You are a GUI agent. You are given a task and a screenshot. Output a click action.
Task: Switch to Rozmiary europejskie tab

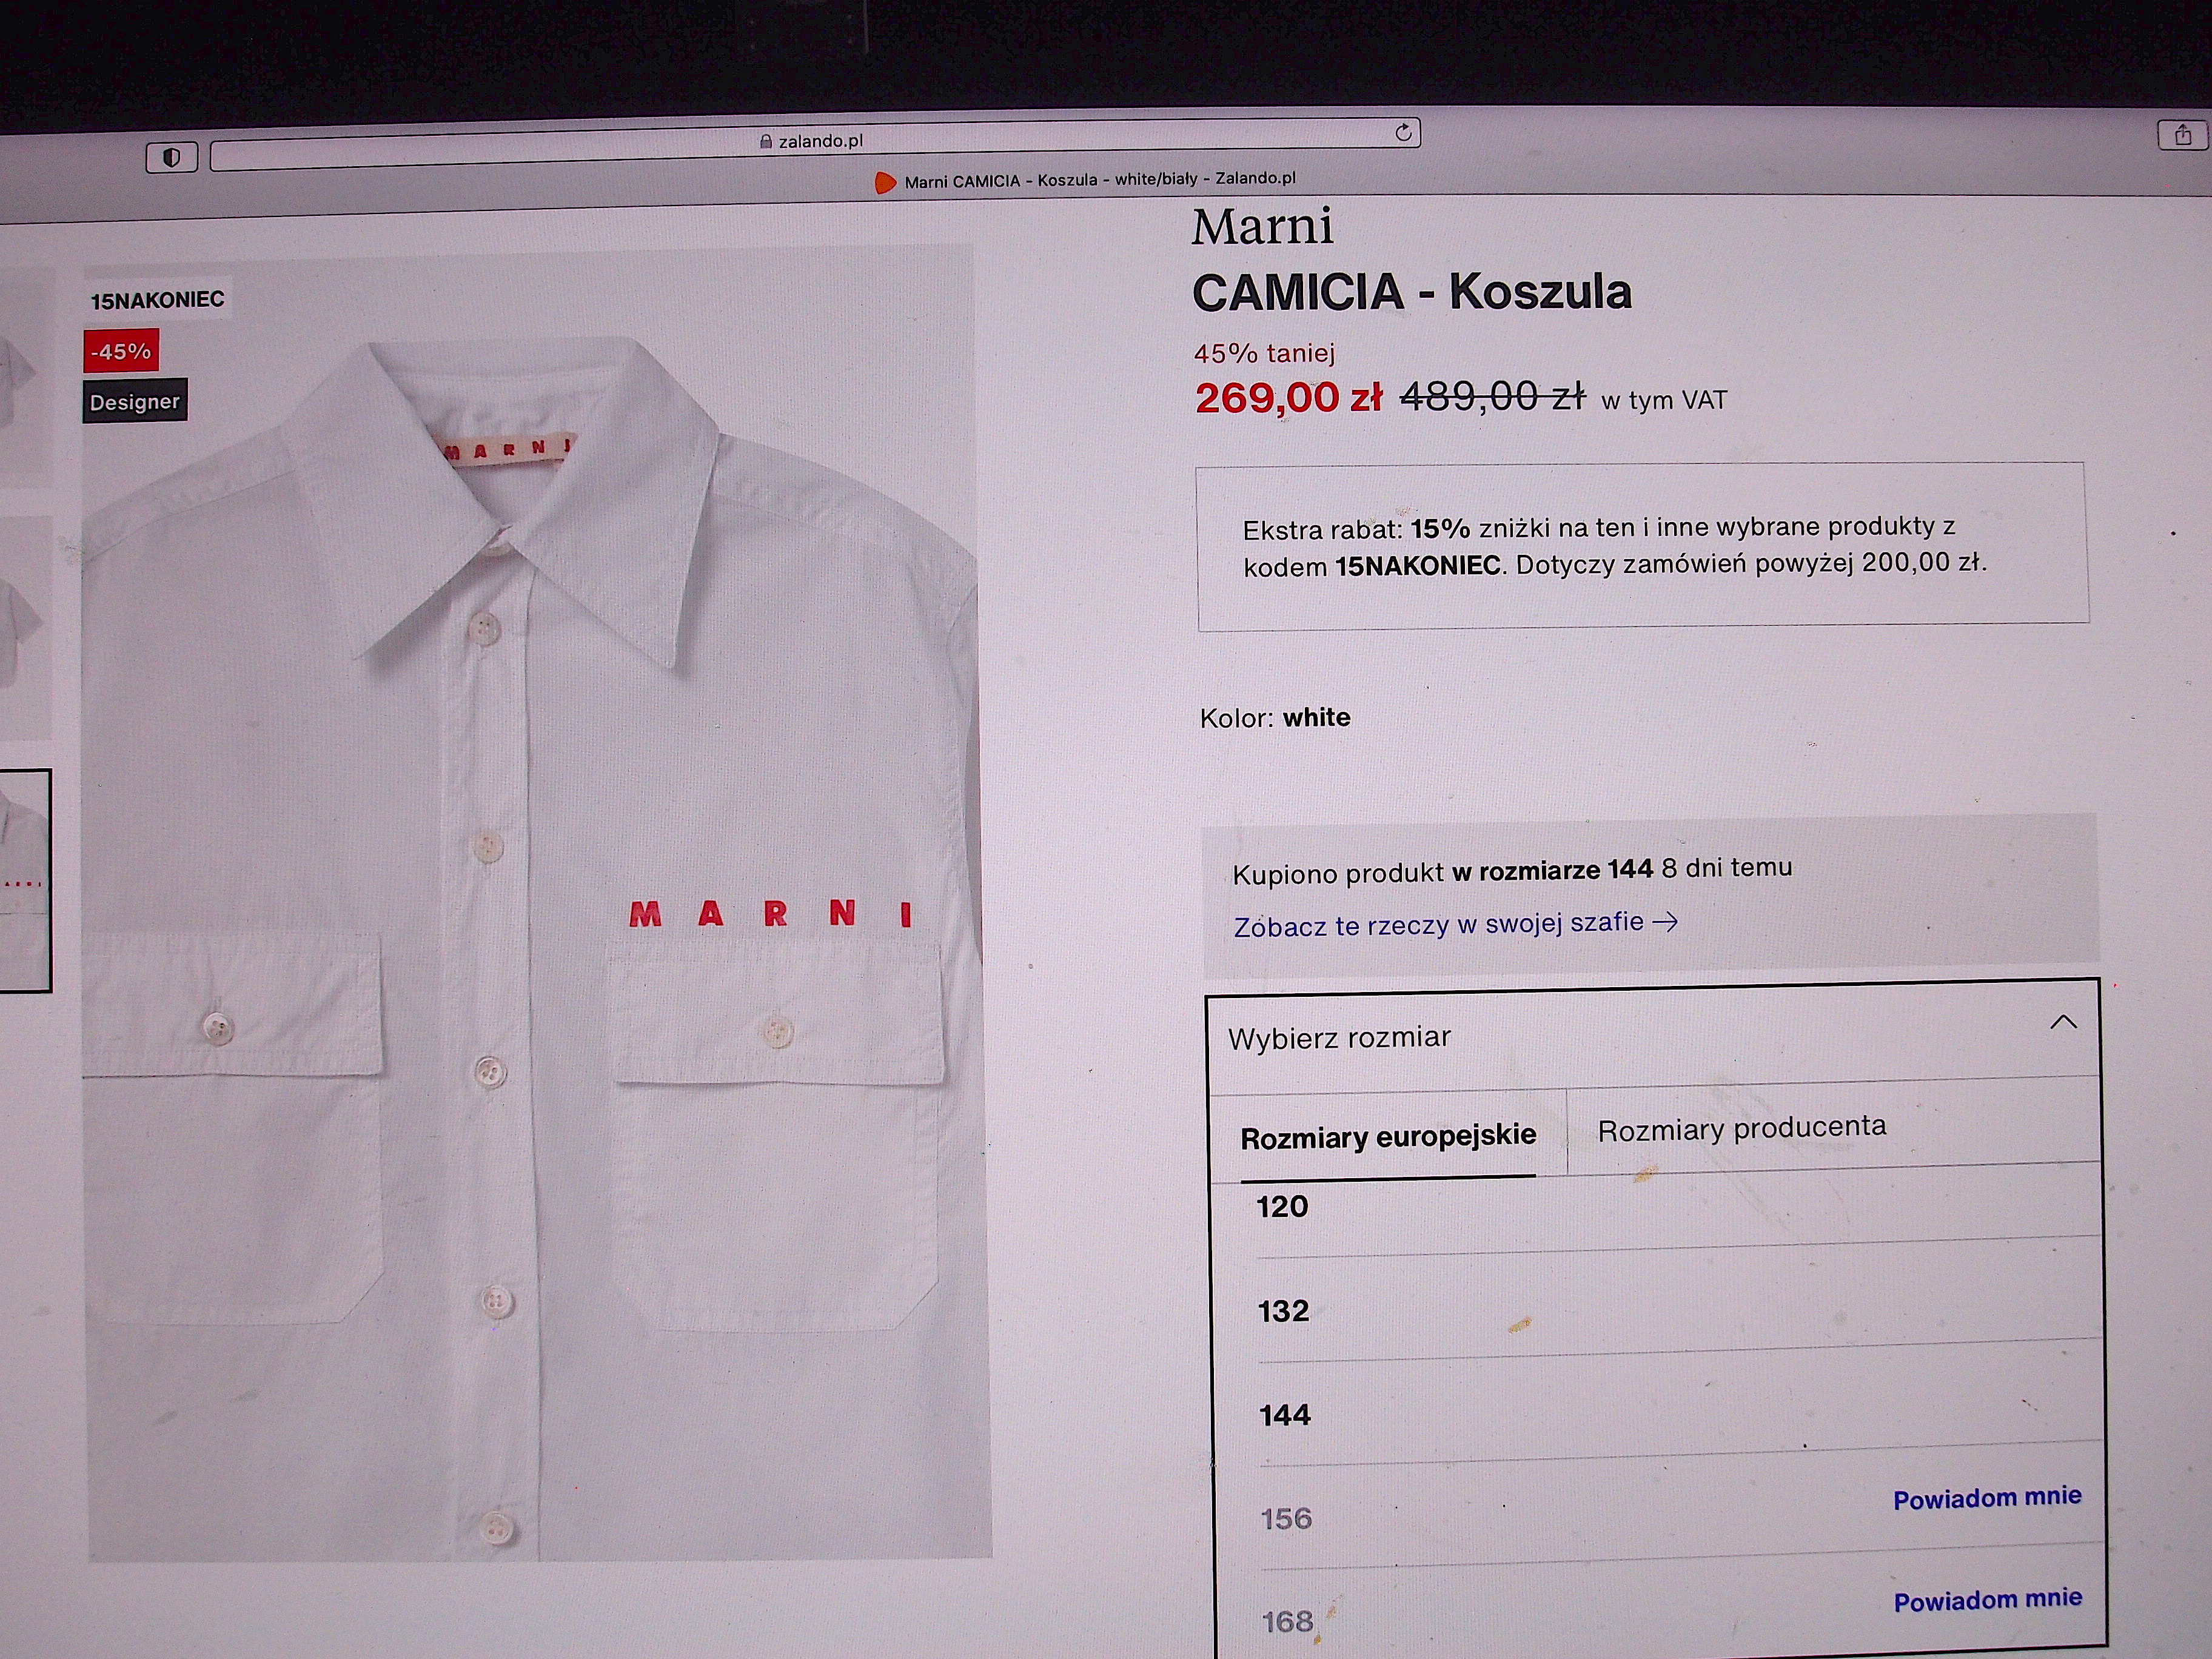1388,1137
